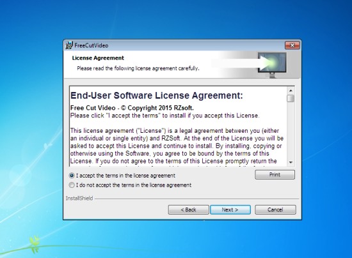Click the license scrollbar up arrow
This screenshot has width=352, height=258.
point(291,91)
